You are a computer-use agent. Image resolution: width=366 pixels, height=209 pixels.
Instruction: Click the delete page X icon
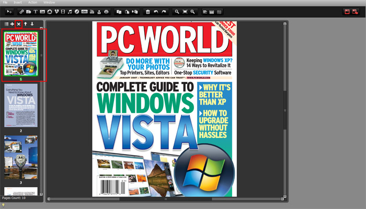[19, 24]
